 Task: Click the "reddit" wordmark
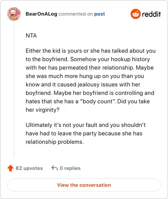[x=151, y=14]
